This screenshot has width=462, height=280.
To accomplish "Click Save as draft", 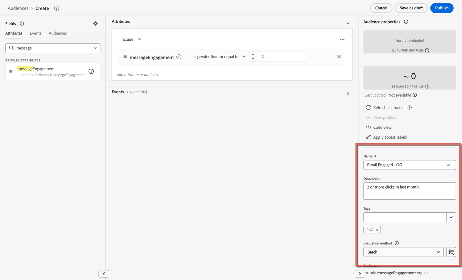I will click(411, 8).
